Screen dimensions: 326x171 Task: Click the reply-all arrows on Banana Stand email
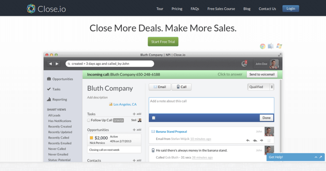[254, 140]
